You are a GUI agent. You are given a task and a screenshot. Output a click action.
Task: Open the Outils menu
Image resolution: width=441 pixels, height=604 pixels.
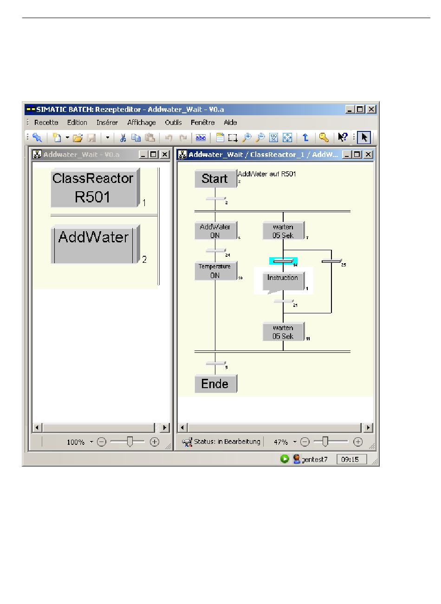(x=173, y=123)
